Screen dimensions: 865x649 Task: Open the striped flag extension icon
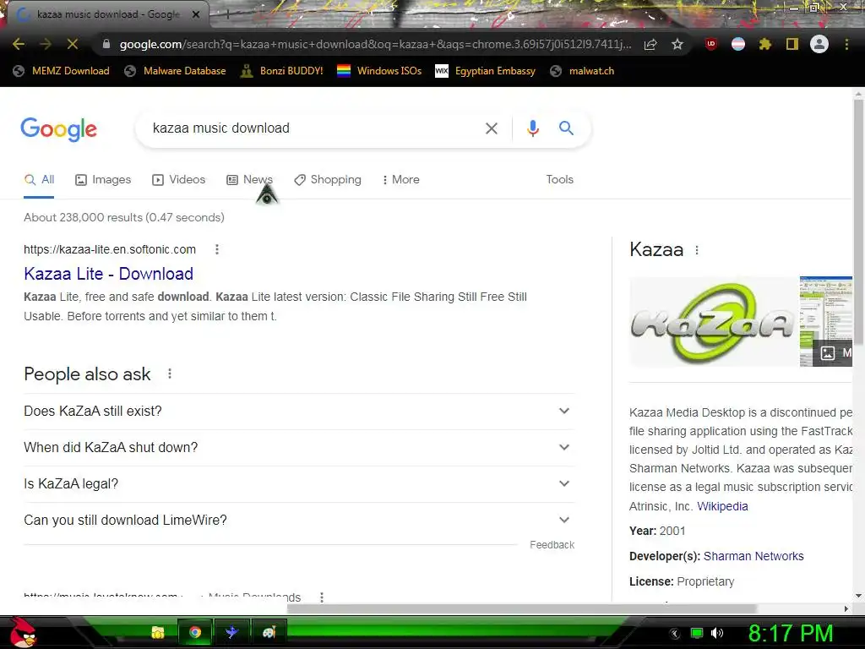click(x=738, y=44)
